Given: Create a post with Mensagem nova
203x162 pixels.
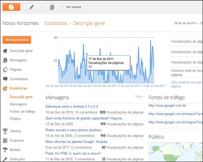Looking at the screenshot, I should [17, 40].
